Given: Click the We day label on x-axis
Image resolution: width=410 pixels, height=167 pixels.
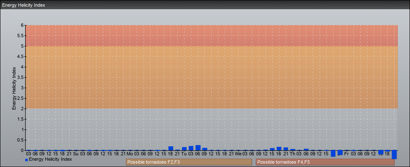Looking at the screenshot, I should (x=238, y=154).
